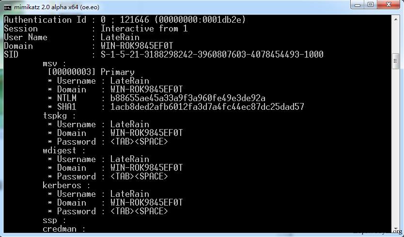
Task: Click the "[00000003] Primary" line
Action: (x=91, y=72)
